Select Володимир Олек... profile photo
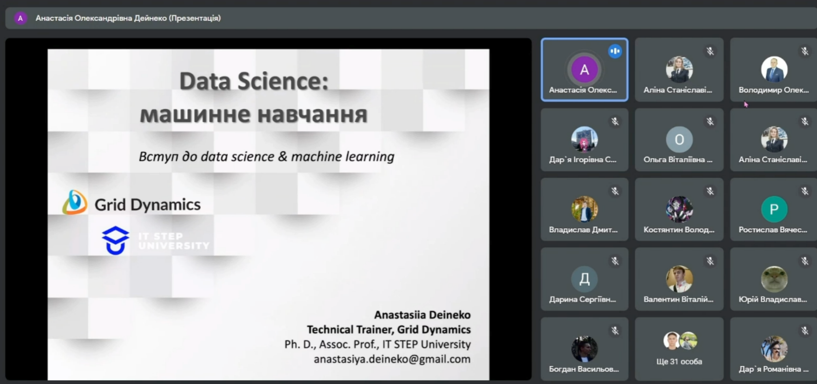This screenshot has width=817, height=384. [774, 69]
